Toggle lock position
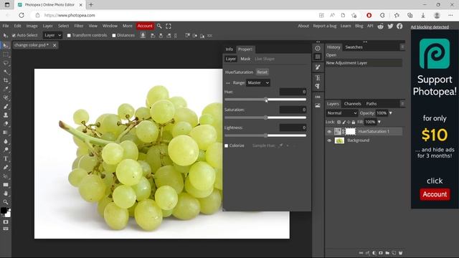The width and height of the screenshot is (459, 258). [x=349, y=122]
